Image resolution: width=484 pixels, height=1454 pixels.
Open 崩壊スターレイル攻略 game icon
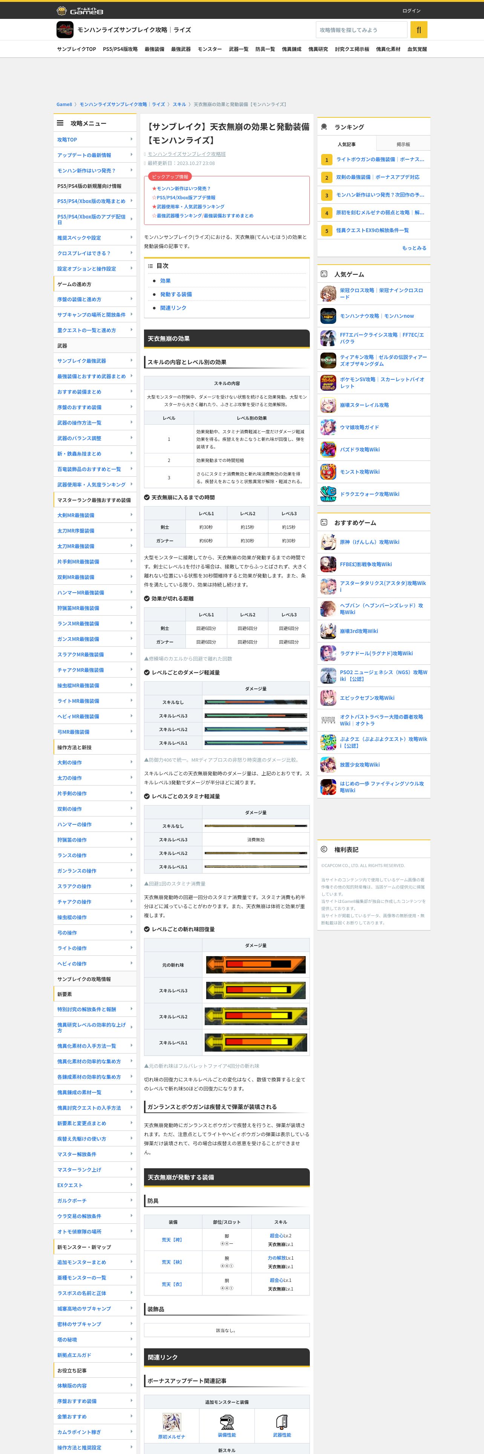(x=328, y=405)
